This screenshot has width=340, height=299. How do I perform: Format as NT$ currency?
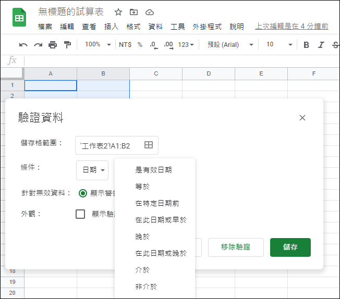click(x=125, y=45)
